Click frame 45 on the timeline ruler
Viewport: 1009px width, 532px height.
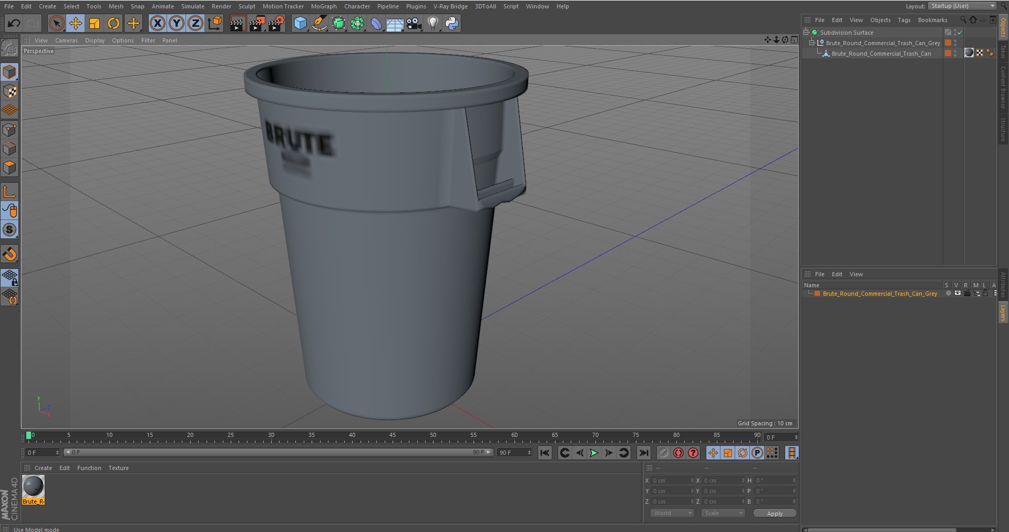coord(393,436)
